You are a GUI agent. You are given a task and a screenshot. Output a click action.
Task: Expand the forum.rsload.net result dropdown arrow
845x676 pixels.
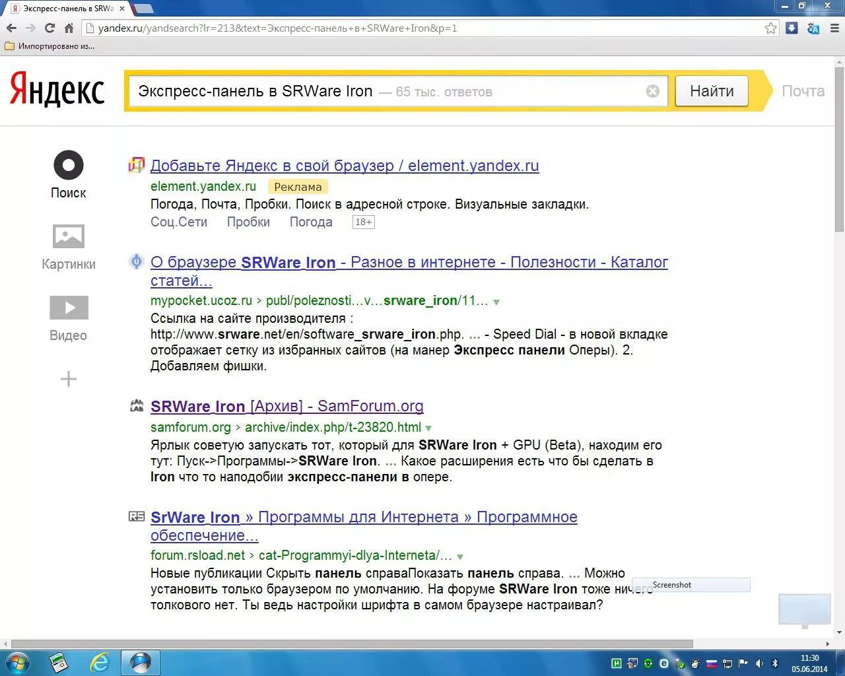click(460, 557)
